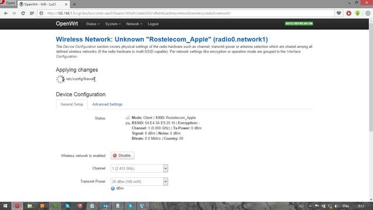Toggle the AUTO REFRESH ON badge
This screenshot has width=373, height=210.
click(x=299, y=23)
